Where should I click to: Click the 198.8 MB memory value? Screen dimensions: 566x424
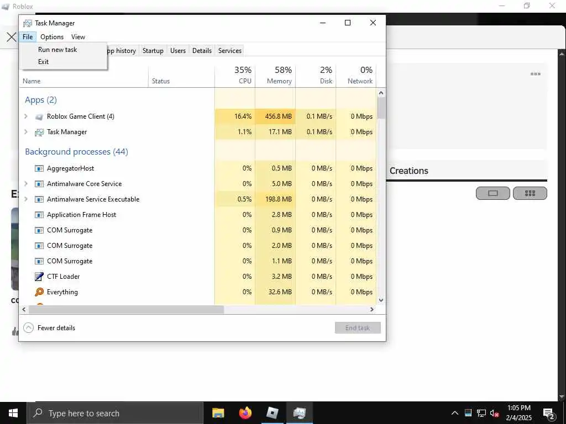pos(275,199)
